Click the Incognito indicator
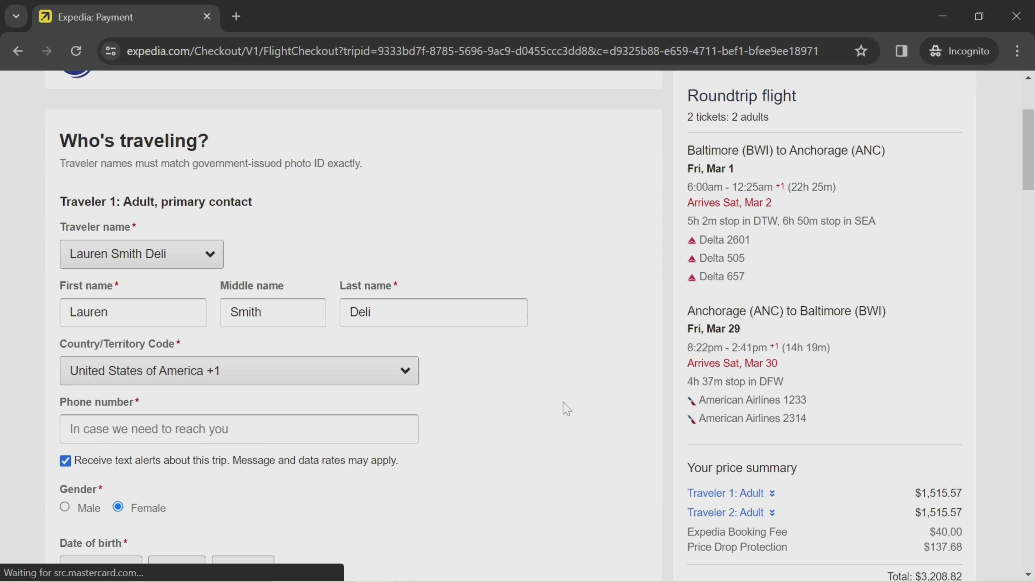The height and width of the screenshot is (582, 1035). (959, 51)
